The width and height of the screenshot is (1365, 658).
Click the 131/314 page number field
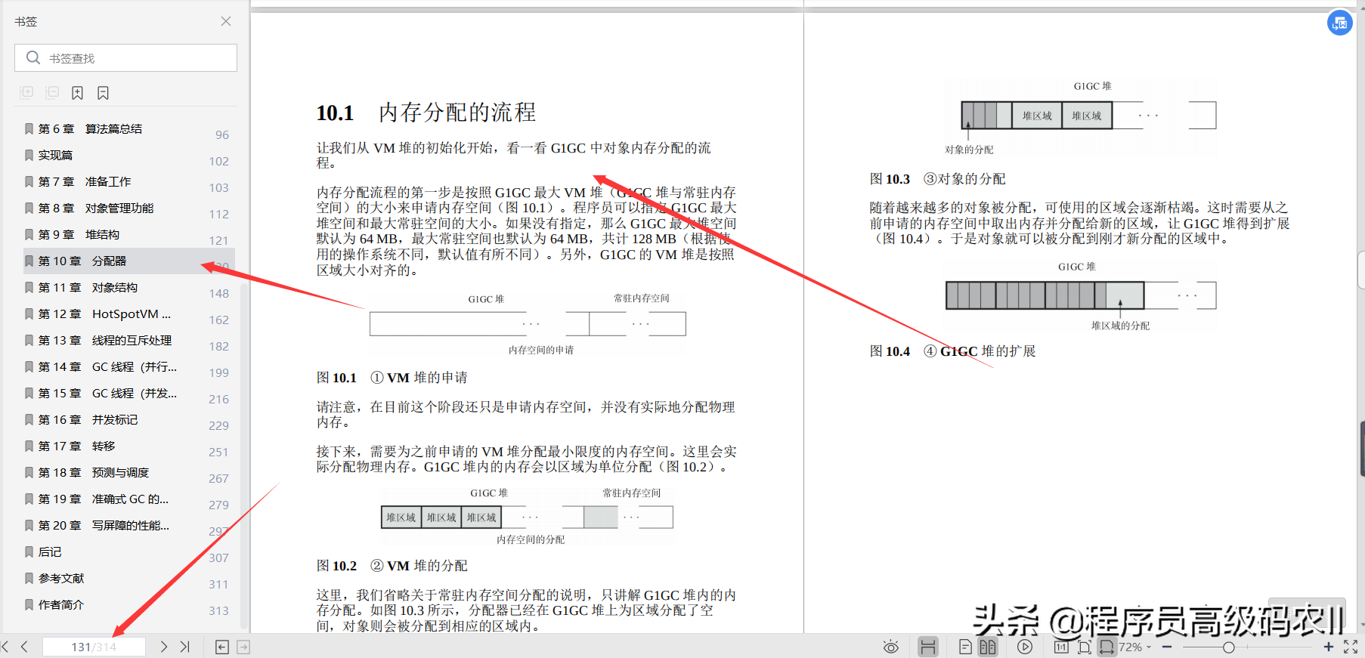[94, 647]
